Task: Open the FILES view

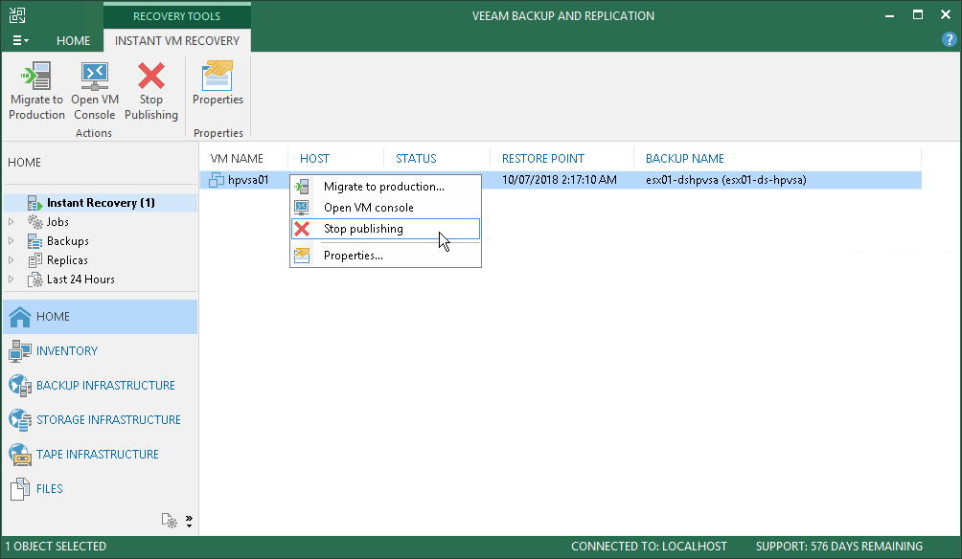Action: [101, 488]
